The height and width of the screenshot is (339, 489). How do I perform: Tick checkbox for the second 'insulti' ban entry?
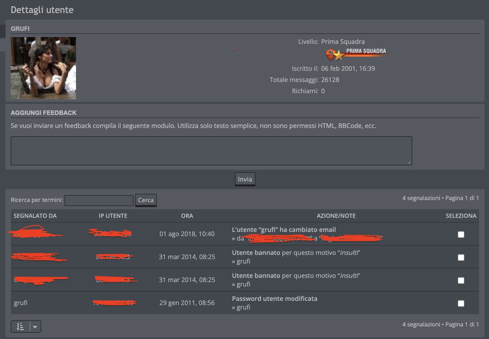[461, 280]
